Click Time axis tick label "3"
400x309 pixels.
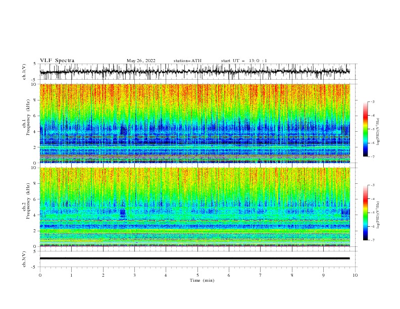point(134,275)
